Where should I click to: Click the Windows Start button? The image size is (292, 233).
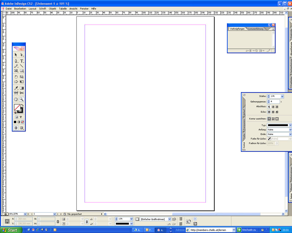pos(11,230)
